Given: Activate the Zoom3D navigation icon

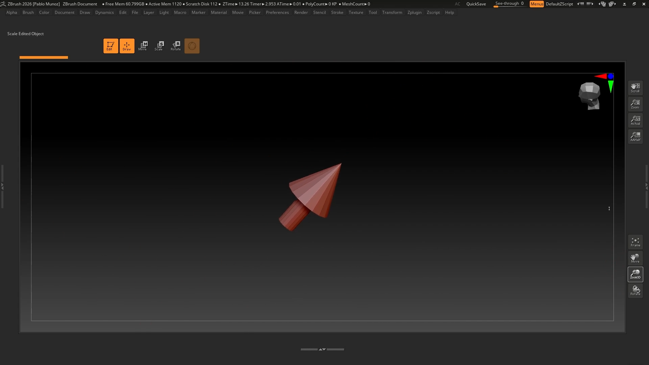Looking at the screenshot, I should [x=635, y=274].
